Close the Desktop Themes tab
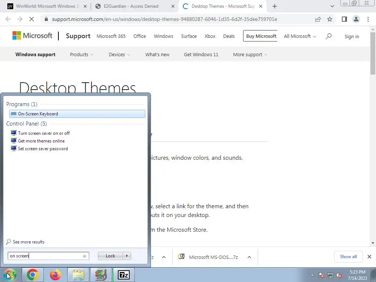Screen dimensions: 376x282 [261, 7]
